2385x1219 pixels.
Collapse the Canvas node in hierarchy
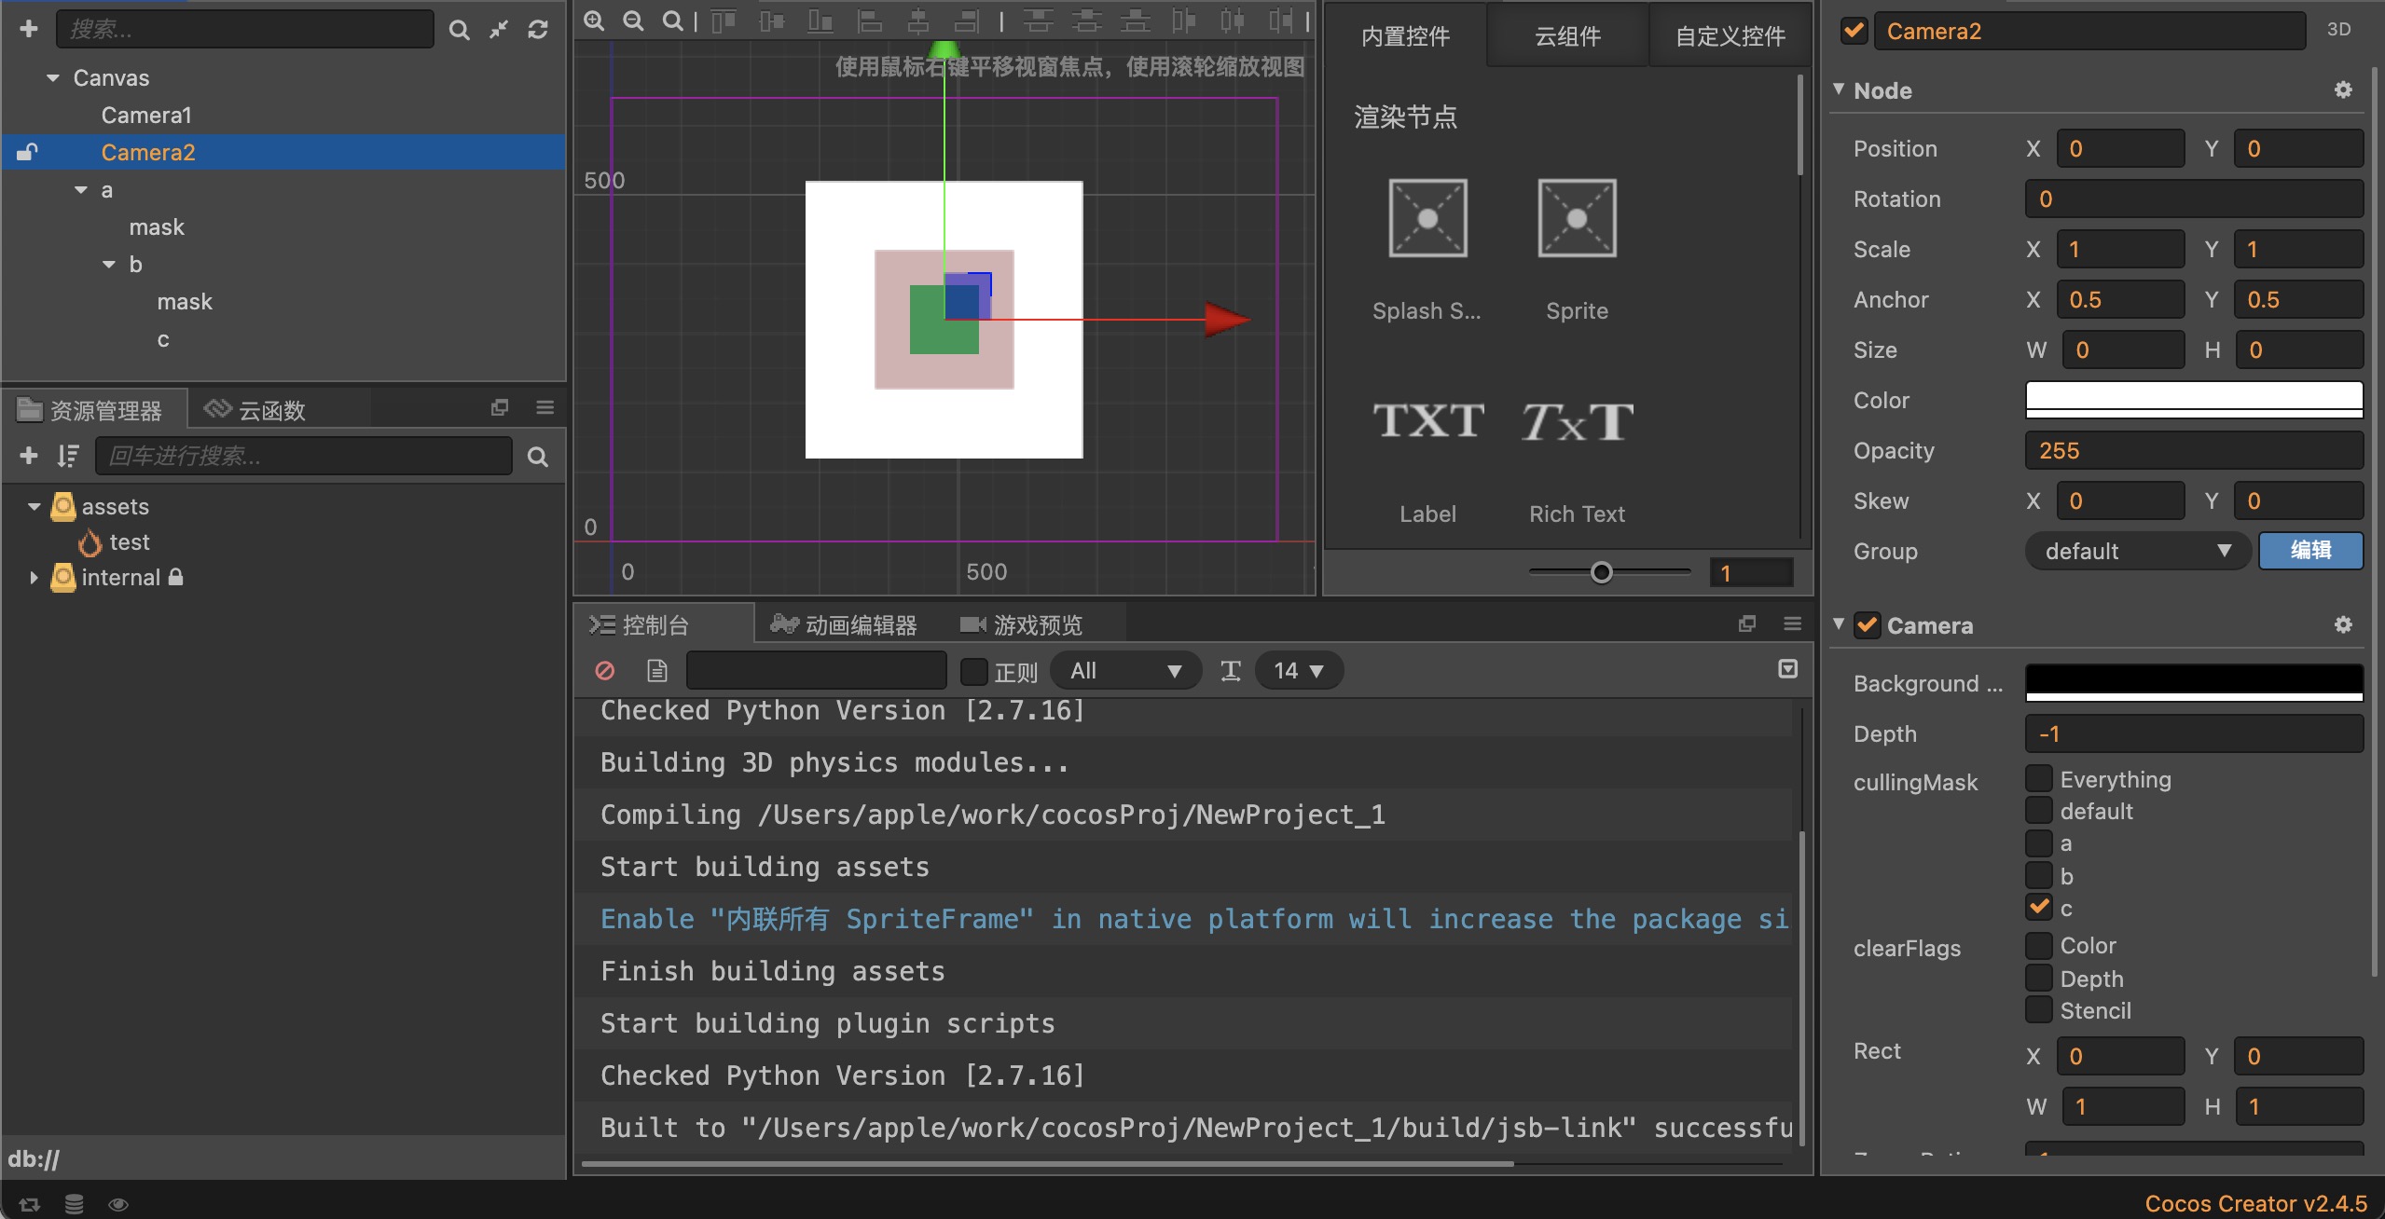click(51, 77)
